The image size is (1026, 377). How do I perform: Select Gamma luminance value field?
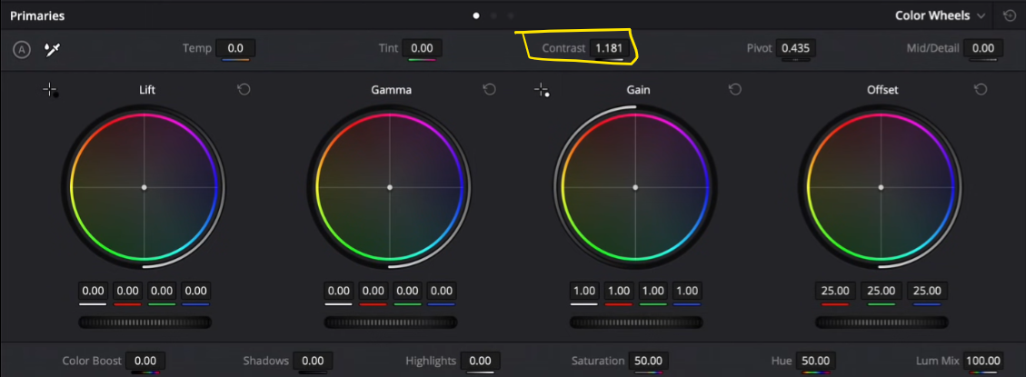339,292
